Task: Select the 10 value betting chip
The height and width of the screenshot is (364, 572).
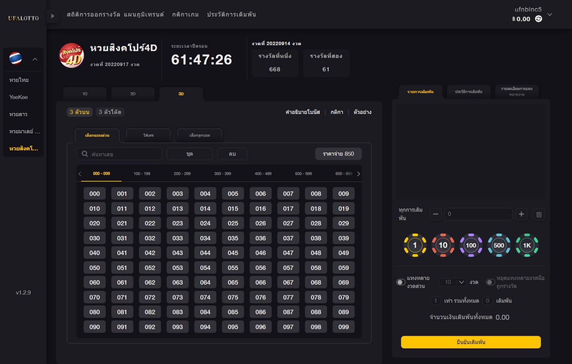Action: point(443,245)
